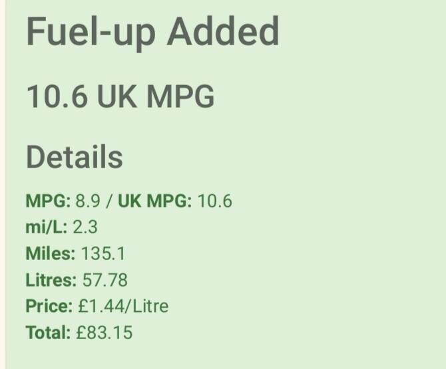Click the slash between MPG values

(x=109, y=201)
